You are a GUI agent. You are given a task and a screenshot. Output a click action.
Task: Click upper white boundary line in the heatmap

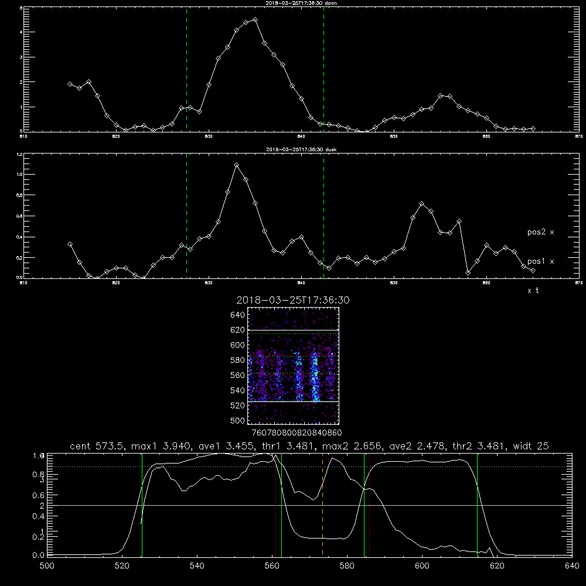(x=294, y=330)
